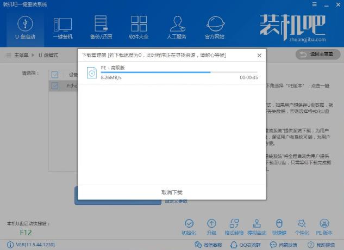Click the PE download progress bar
The image size is (344, 250).
click(x=179, y=72)
